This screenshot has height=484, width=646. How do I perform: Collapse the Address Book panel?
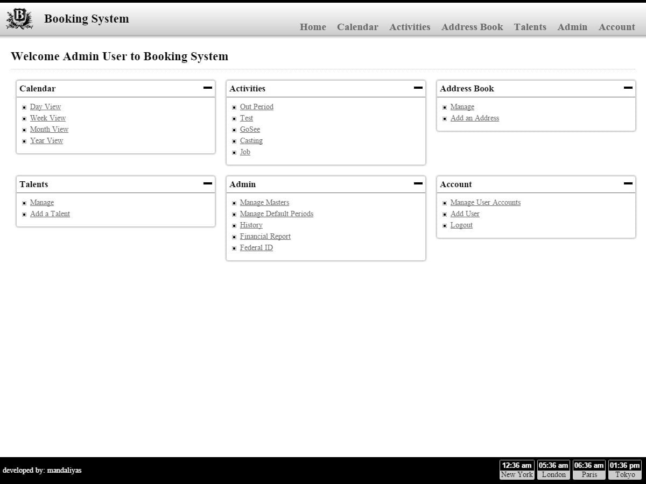(628, 88)
